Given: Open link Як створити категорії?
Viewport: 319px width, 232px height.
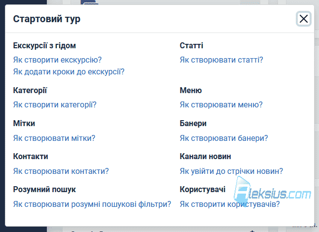Looking at the screenshot, I should coord(55,105).
